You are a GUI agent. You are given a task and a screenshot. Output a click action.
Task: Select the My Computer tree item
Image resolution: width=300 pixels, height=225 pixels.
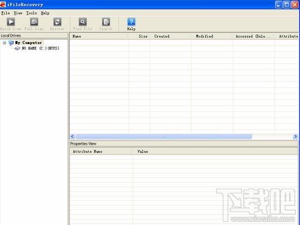(29, 43)
